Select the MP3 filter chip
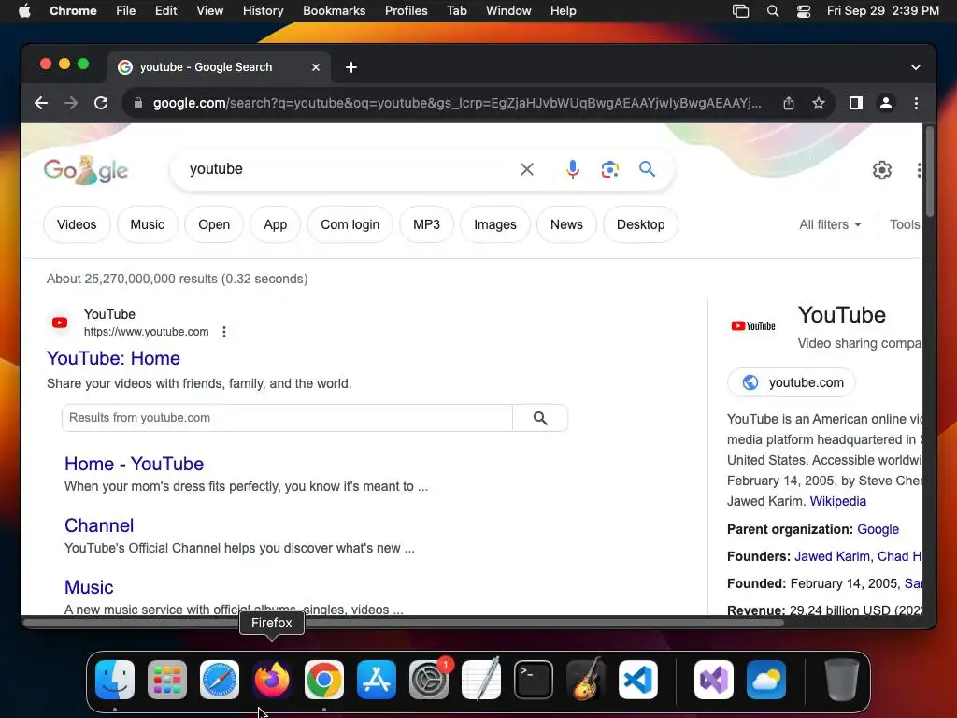This screenshot has height=718, width=957. click(426, 224)
